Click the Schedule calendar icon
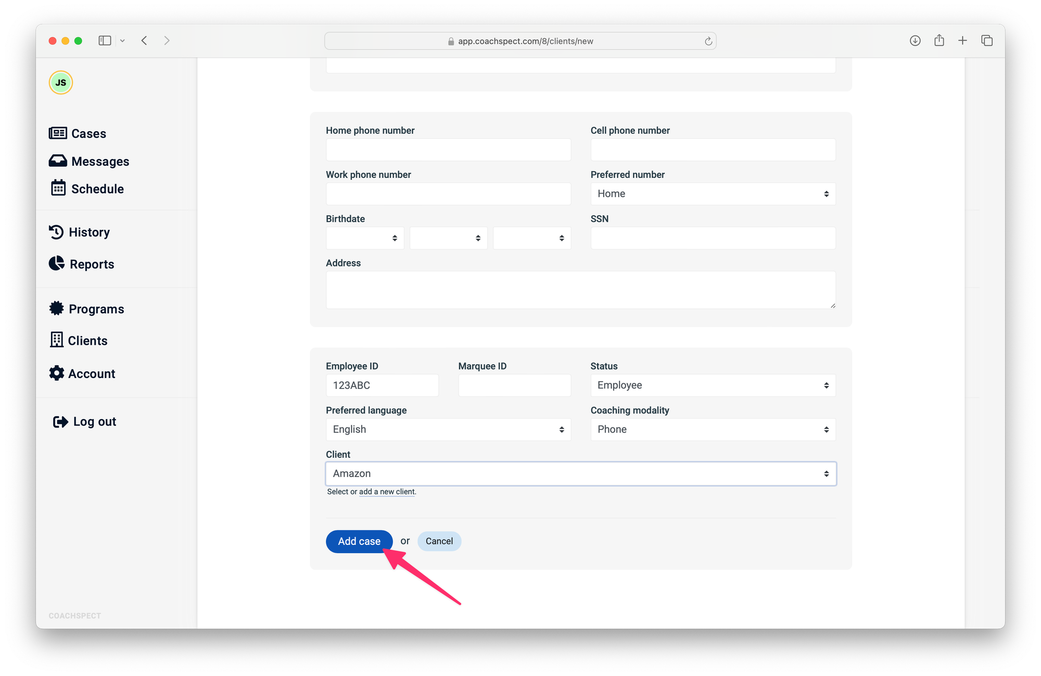The width and height of the screenshot is (1041, 676). (x=58, y=188)
